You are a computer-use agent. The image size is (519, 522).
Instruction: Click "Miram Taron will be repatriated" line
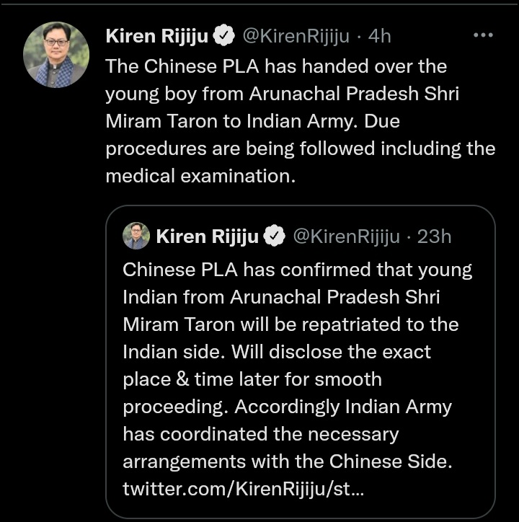coord(290,324)
